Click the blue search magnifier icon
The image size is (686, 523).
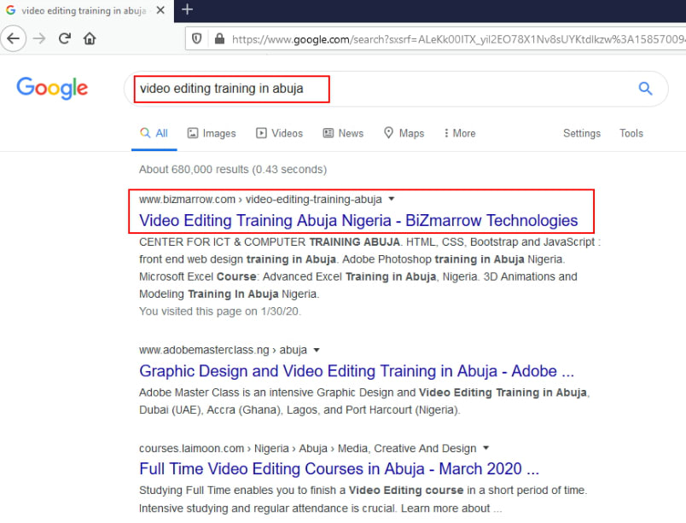[x=645, y=89]
